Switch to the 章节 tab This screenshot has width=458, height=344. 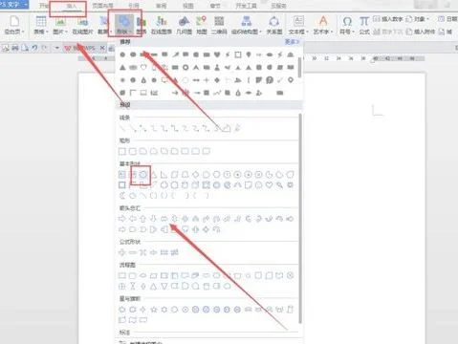215,6
